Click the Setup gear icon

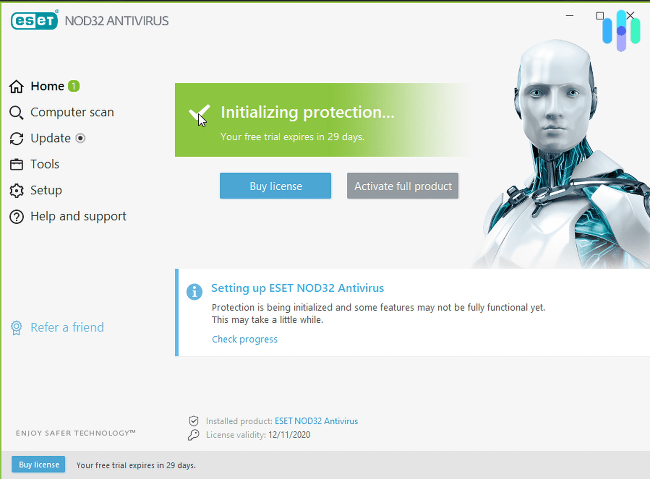[x=16, y=190]
